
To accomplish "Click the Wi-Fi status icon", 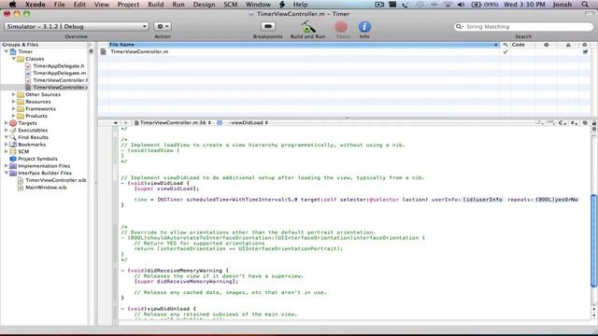I will click(448, 5).
